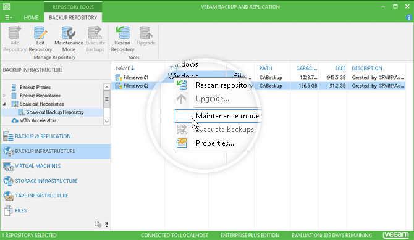Collapse the Scale-out Repositories tree node
The width and height of the screenshot is (414, 240).
tap(4, 104)
